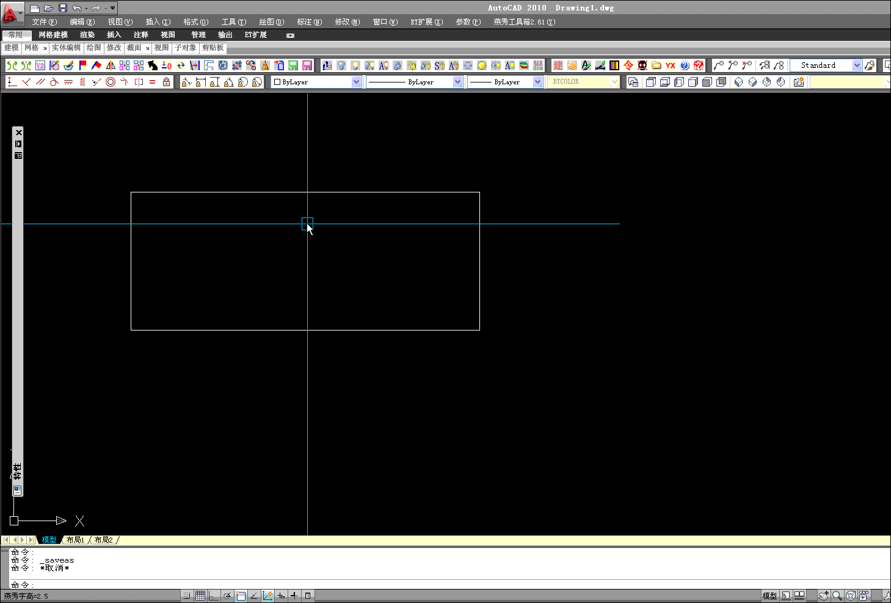The image size is (891, 603).
Task: Toggle object snap tracking in status bar
Action: 254,596
